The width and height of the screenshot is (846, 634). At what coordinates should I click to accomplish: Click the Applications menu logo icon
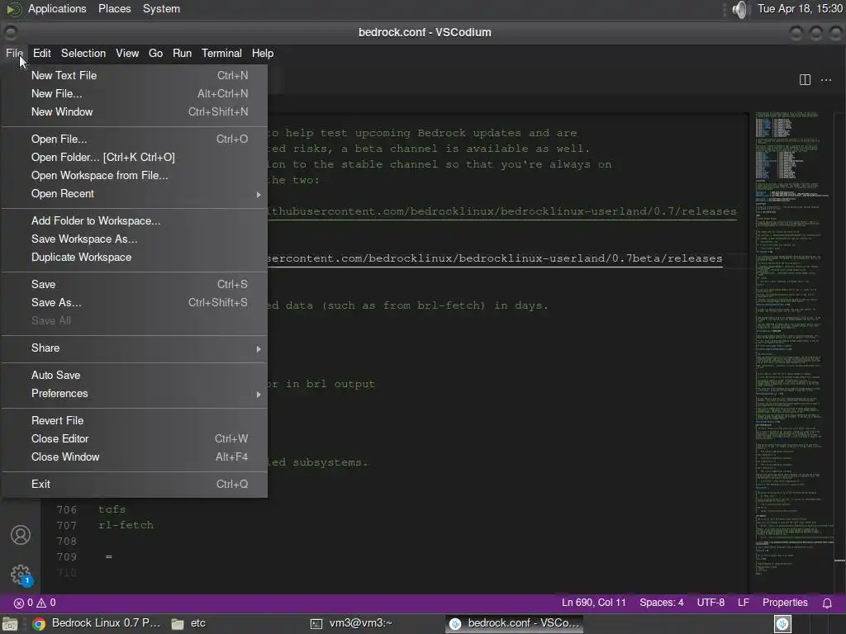tap(13, 9)
